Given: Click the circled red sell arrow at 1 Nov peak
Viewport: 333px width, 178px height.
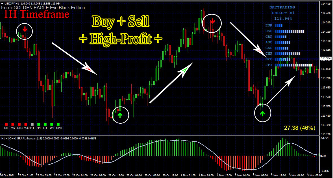Looking at the screenshot, I should pos(212,20).
